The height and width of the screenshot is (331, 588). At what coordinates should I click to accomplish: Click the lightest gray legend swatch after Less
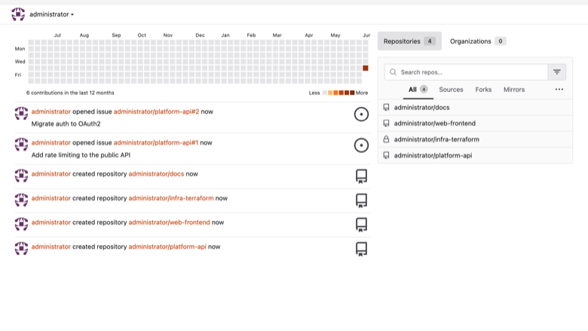tap(325, 93)
